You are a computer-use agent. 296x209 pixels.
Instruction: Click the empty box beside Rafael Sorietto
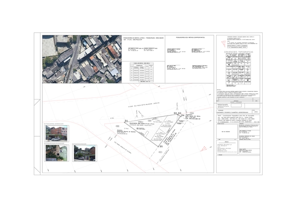pos(236,106)
